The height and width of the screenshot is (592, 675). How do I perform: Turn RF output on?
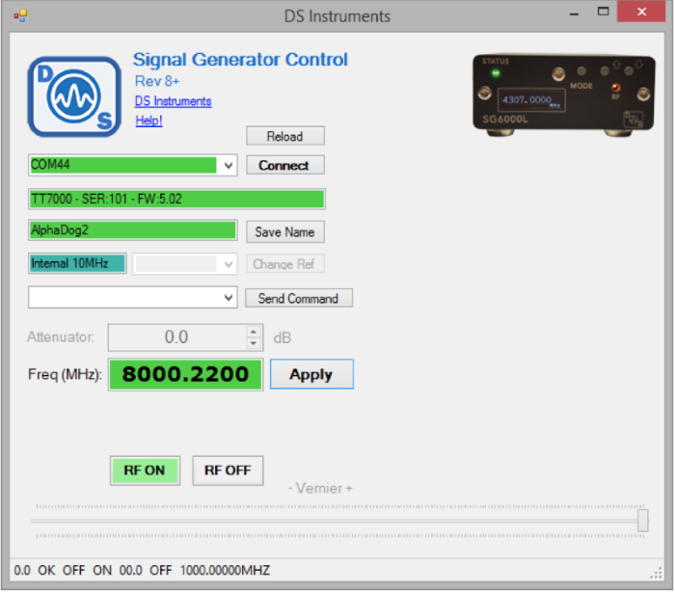(145, 471)
